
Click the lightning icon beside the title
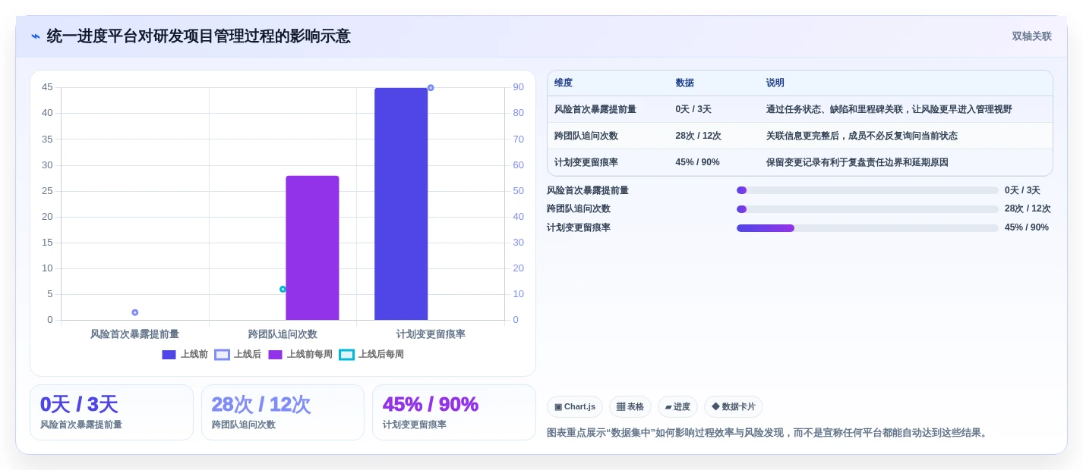(36, 36)
